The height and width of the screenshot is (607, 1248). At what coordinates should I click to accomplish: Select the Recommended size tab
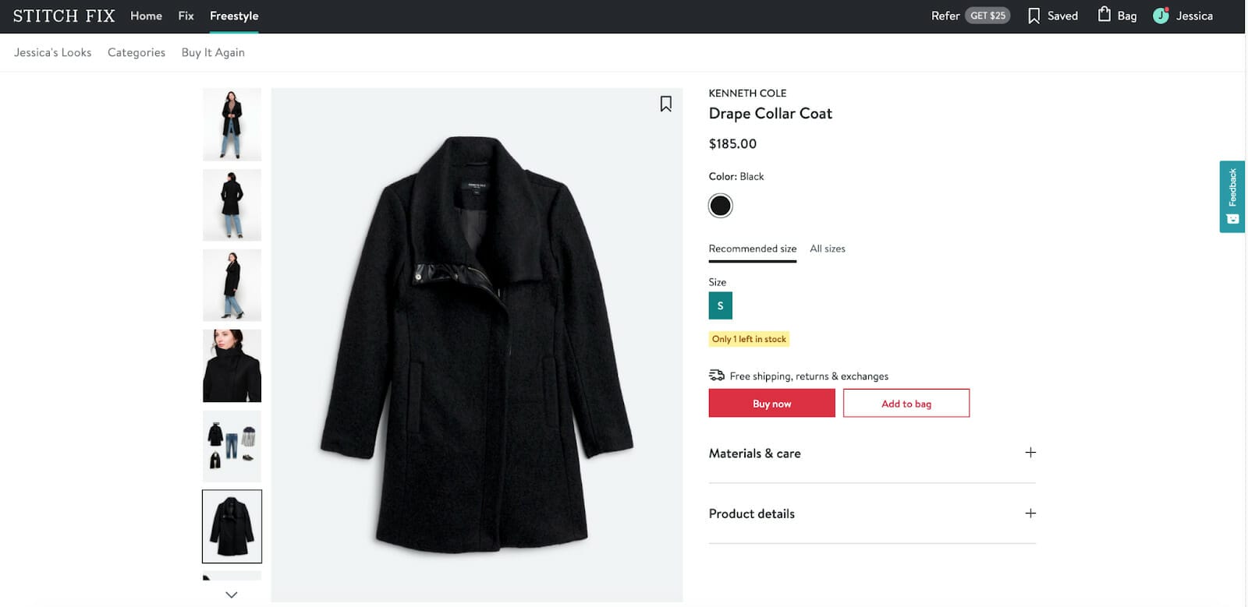tap(752, 249)
